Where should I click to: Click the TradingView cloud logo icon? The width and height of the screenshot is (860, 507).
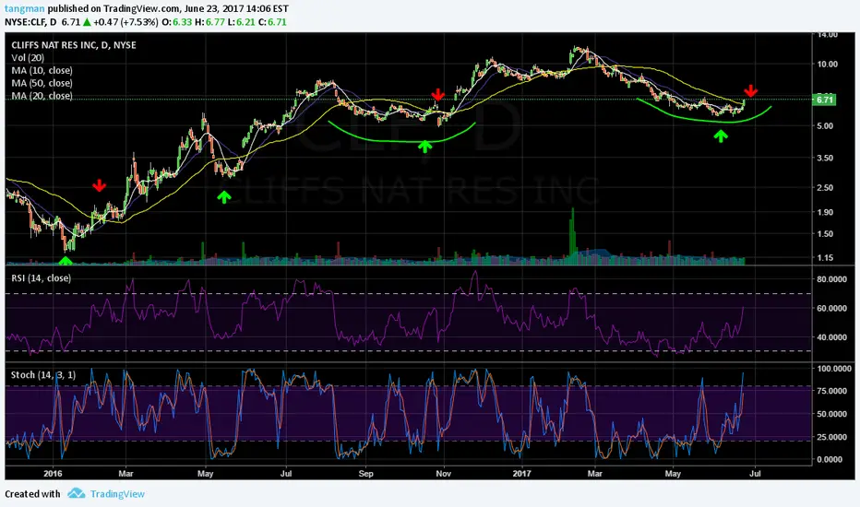point(77,493)
